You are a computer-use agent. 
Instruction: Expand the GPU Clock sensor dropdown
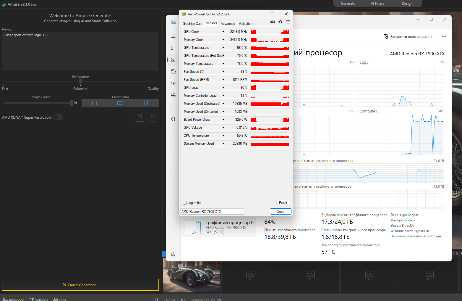(x=224, y=32)
